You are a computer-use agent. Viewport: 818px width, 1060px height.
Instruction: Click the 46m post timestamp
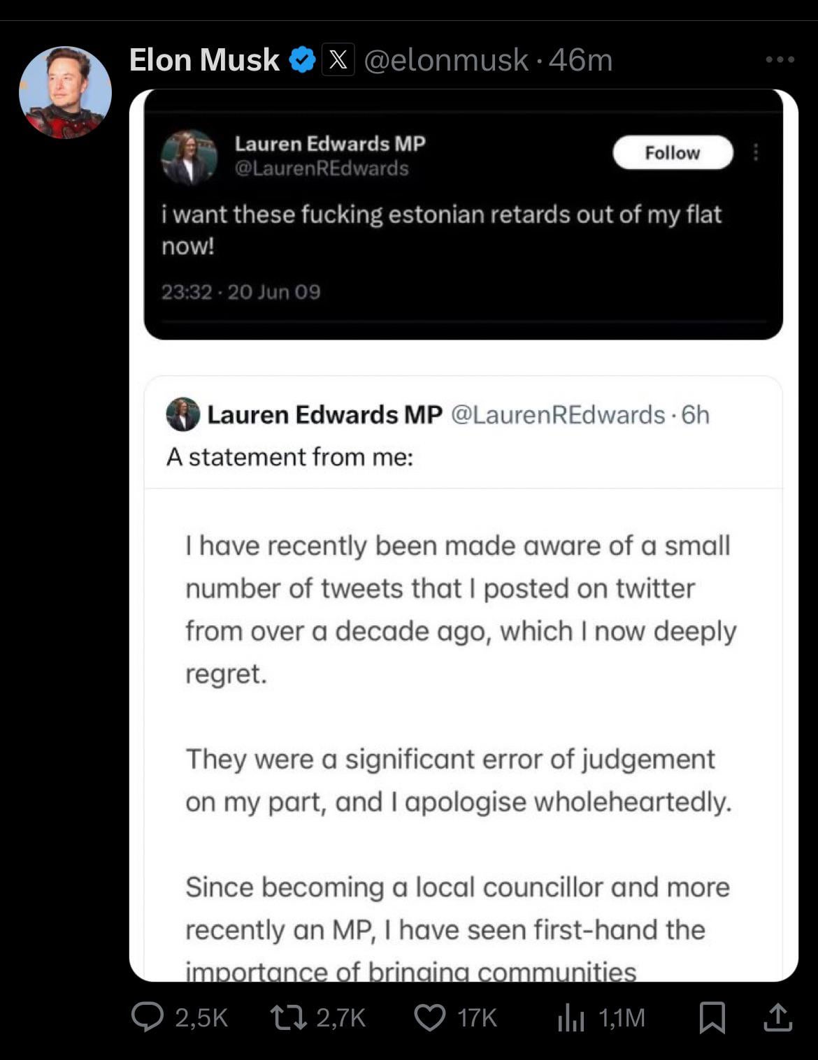click(x=580, y=60)
